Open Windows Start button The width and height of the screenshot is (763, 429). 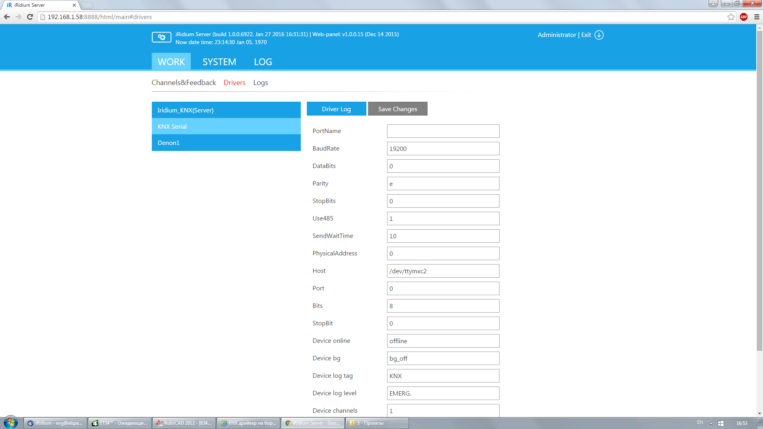coord(10,423)
